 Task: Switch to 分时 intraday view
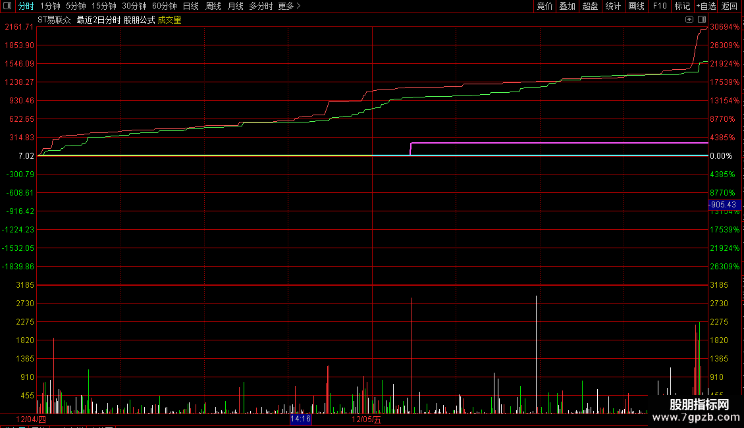(26, 6)
